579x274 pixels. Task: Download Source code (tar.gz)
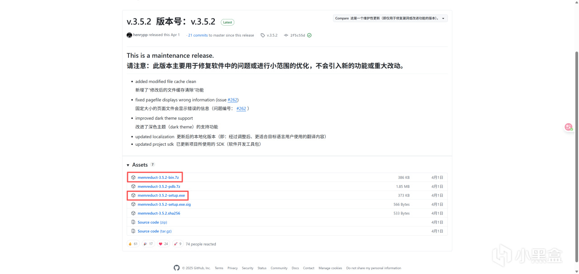click(154, 231)
